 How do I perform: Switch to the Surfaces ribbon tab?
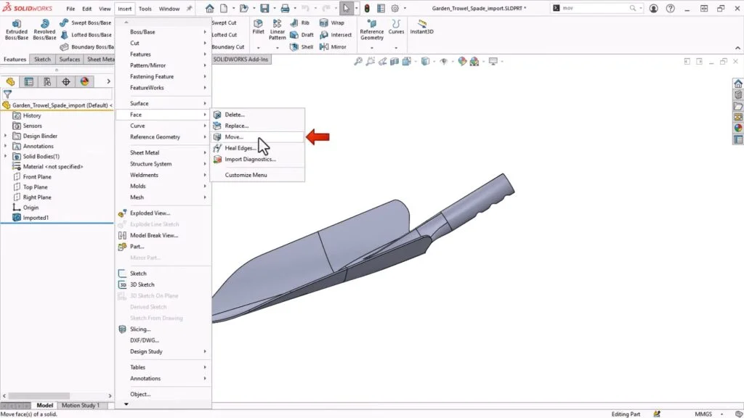tap(69, 59)
